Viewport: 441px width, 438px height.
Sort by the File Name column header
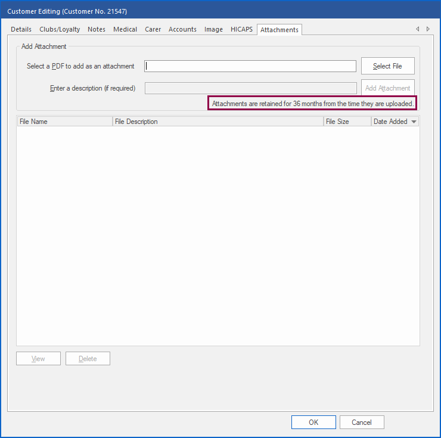click(x=65, y=122)
